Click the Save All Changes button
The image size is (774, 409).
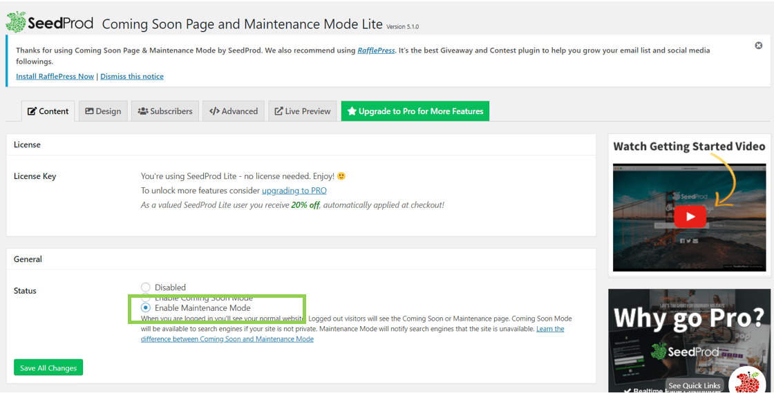(x=48, y=368)
